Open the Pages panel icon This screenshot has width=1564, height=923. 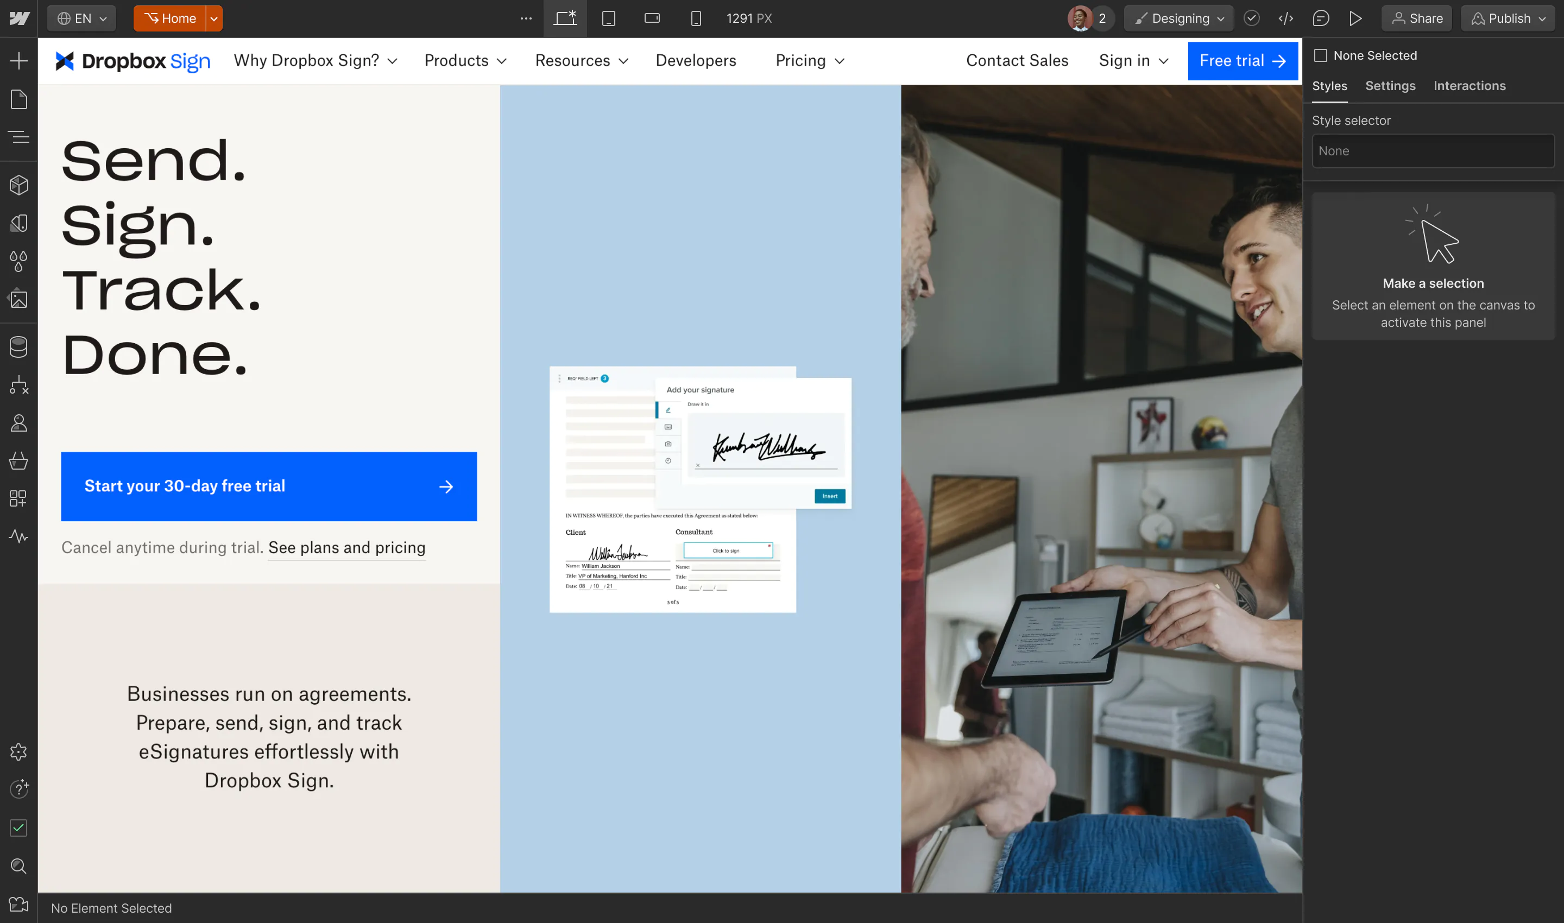pos(18,99)
